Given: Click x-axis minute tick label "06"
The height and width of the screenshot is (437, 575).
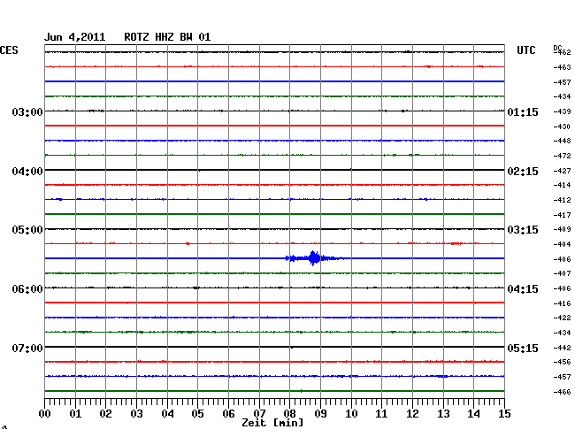Looking at the screenshot, I should click(228, 414).
